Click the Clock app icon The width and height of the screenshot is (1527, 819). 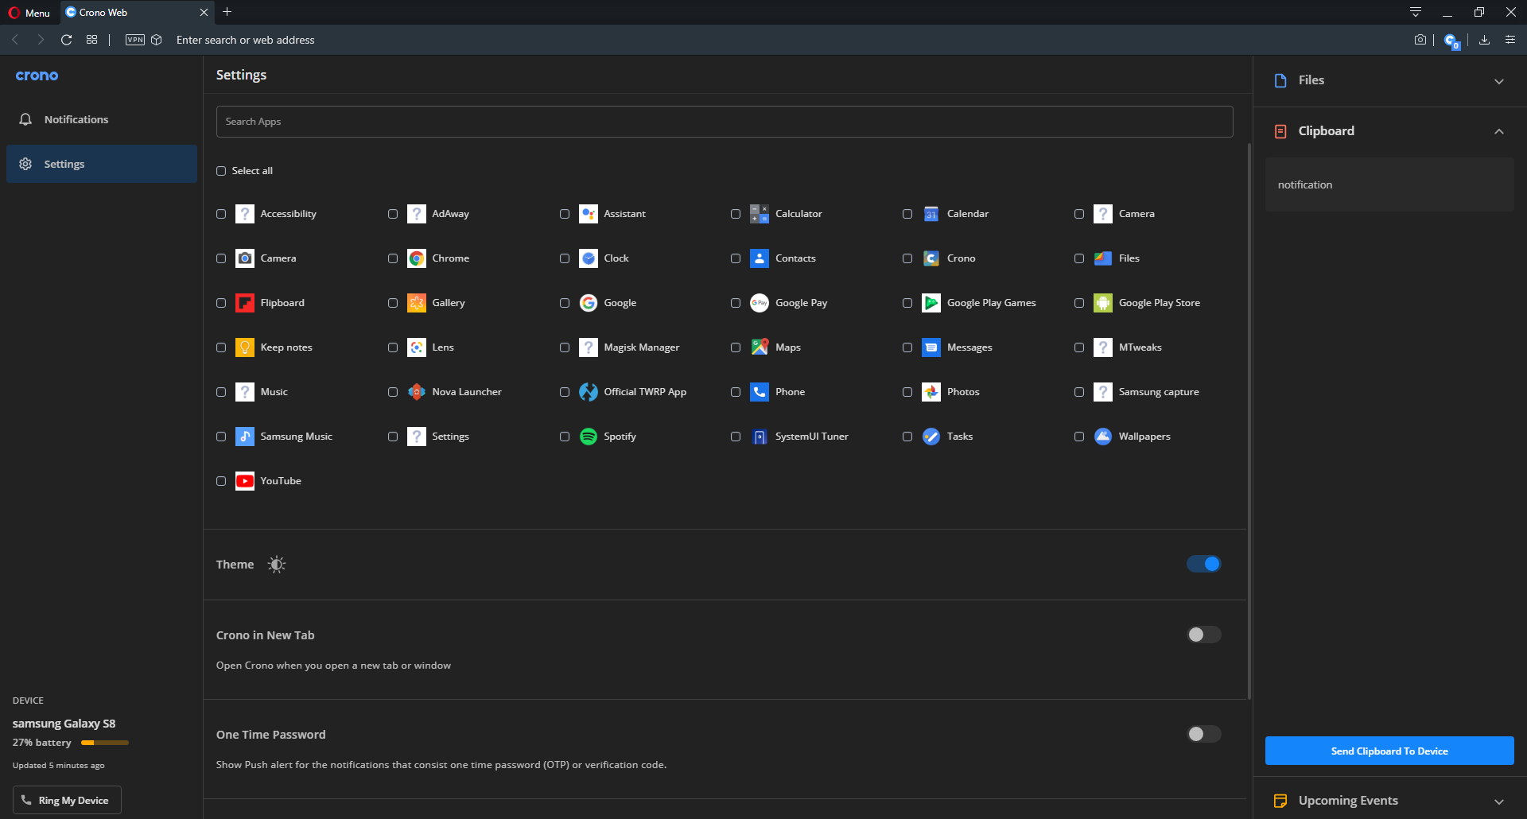coord(589,258)
